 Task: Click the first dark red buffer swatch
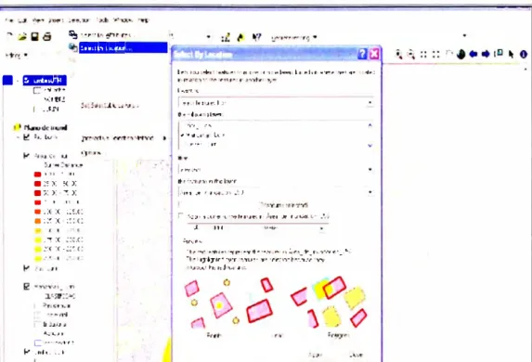pos(38,175)
